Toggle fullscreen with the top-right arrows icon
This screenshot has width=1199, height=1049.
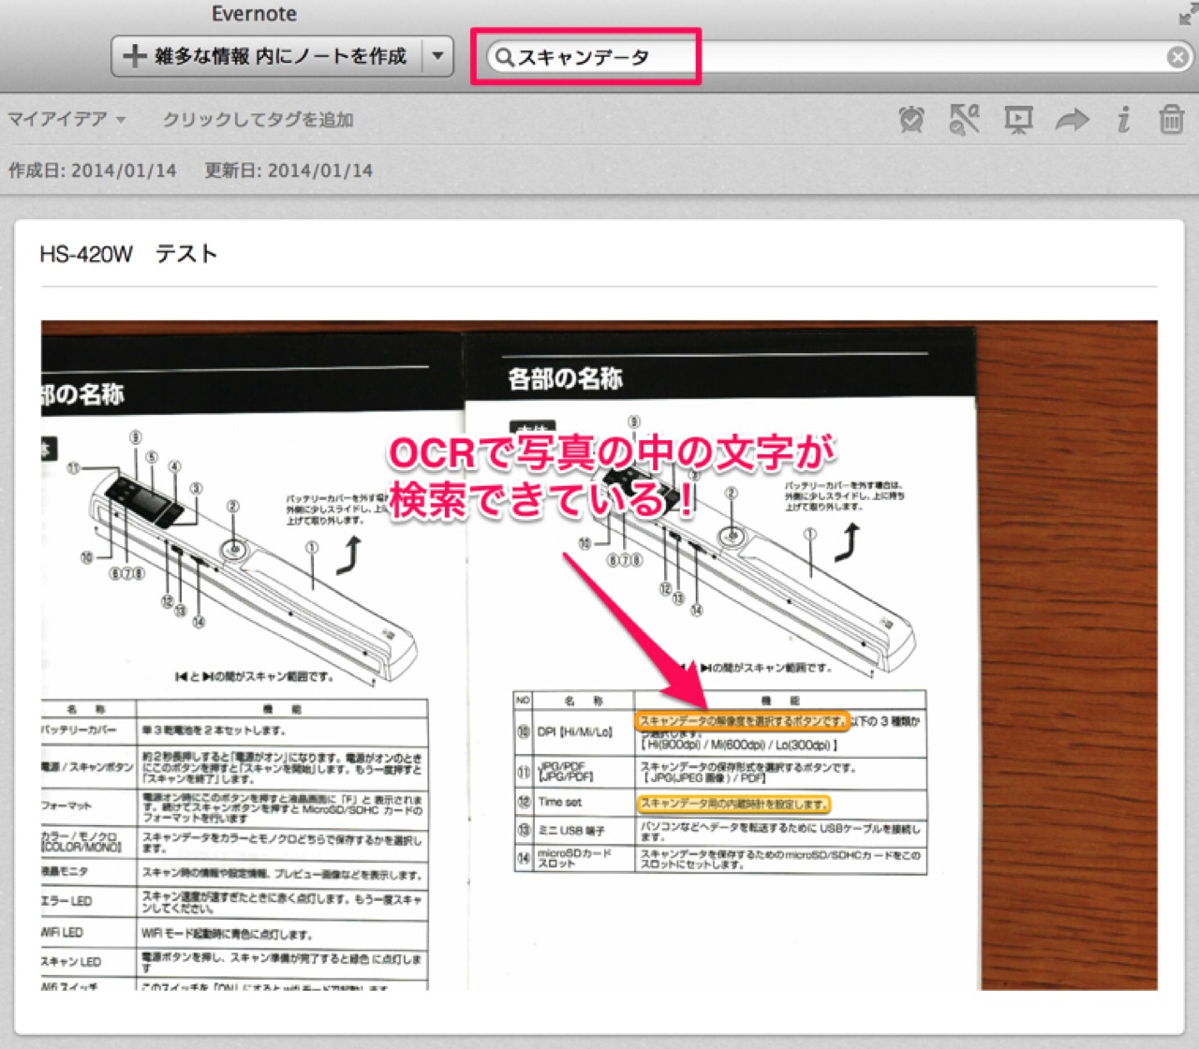pos(1187,14)
